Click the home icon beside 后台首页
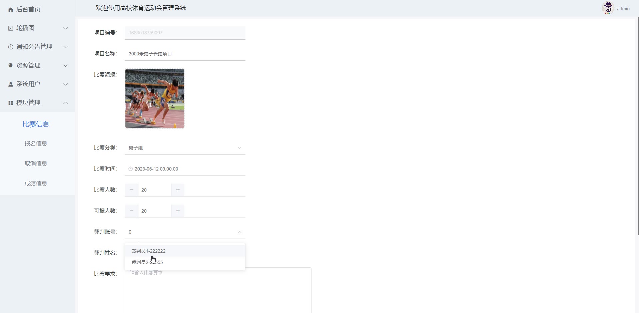Image resolution: width=639 pixels, height=313 pixels. pyautogui.click(x=11, y=10)
